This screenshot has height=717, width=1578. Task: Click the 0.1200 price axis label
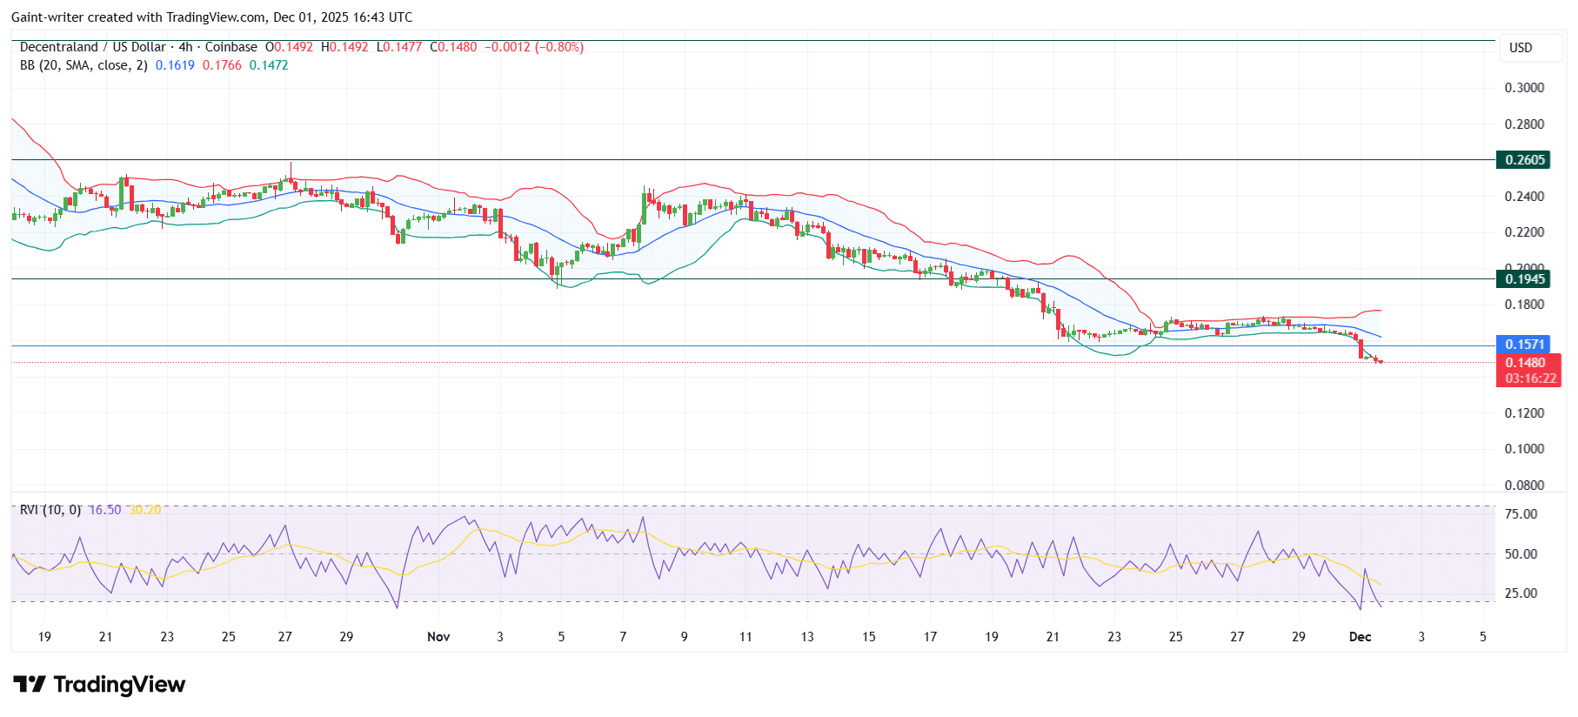1524,413
